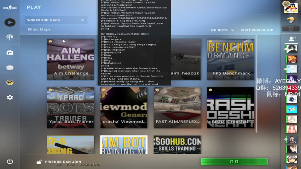Select the FPS Benchmark map
Screen dimensions: 301x169
pyautogui.click(x=230, y=59)
